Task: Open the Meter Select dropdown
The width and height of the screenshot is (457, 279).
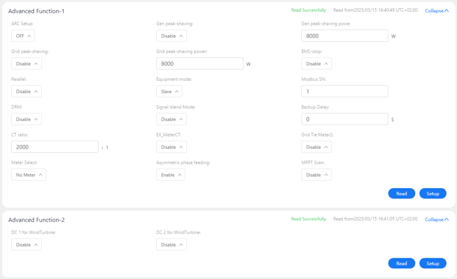Action: tap(28, 175)
